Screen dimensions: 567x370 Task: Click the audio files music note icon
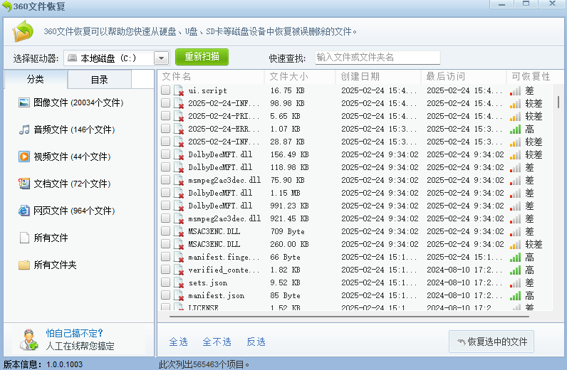pos(24,129)
